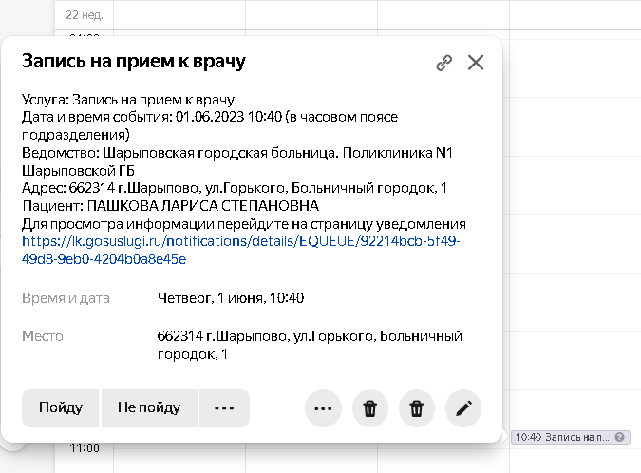Click the Услуга: Запись на прием к врачу line

point(128,100)
